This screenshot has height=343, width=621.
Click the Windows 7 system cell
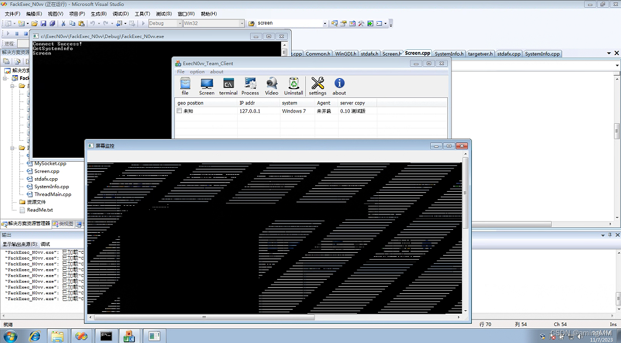pyautogui.click(x=294, y=111)
